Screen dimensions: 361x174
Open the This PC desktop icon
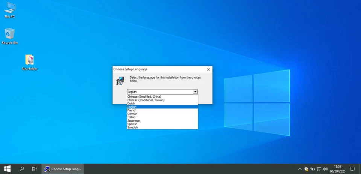10,10
